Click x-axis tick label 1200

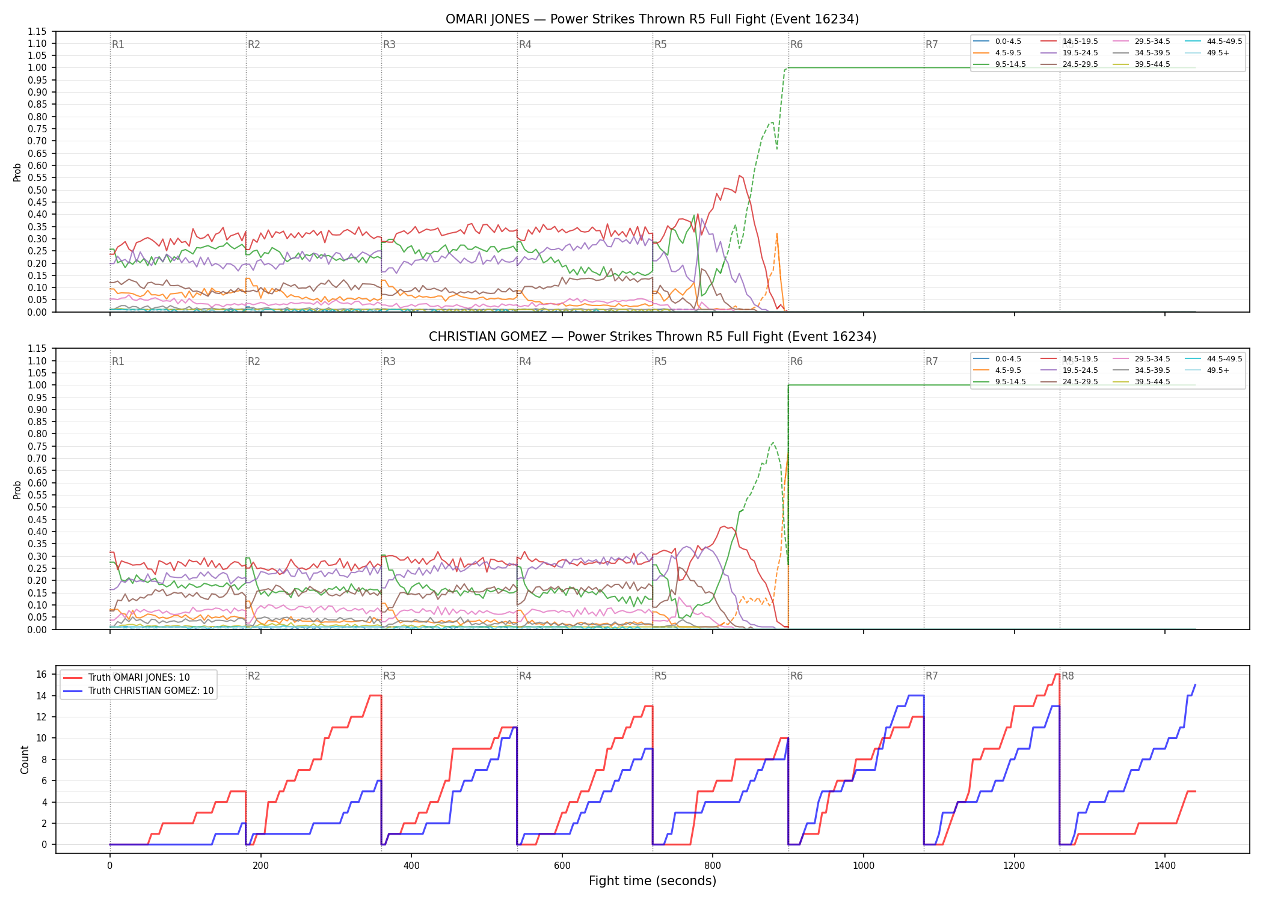1015,866
